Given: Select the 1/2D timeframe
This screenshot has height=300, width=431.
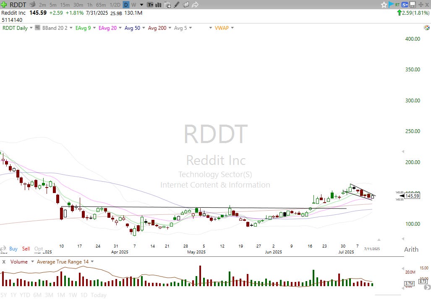Looking at the screenshot, I should pyautogui.click(x=115, y=5).
